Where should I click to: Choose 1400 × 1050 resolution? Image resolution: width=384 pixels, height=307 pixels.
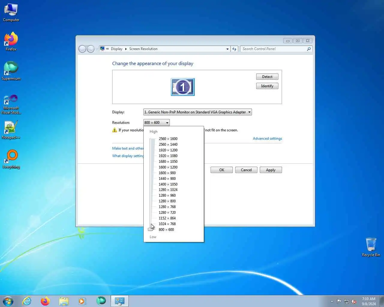(x=168, y=184)
